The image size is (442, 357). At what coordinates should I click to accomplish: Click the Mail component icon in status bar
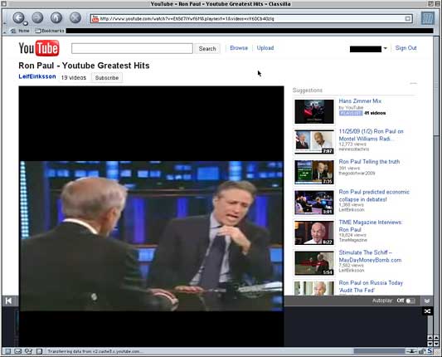[18, 351]
